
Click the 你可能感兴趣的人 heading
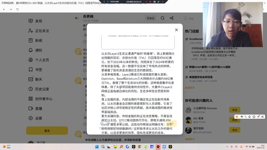coord(199,100)
